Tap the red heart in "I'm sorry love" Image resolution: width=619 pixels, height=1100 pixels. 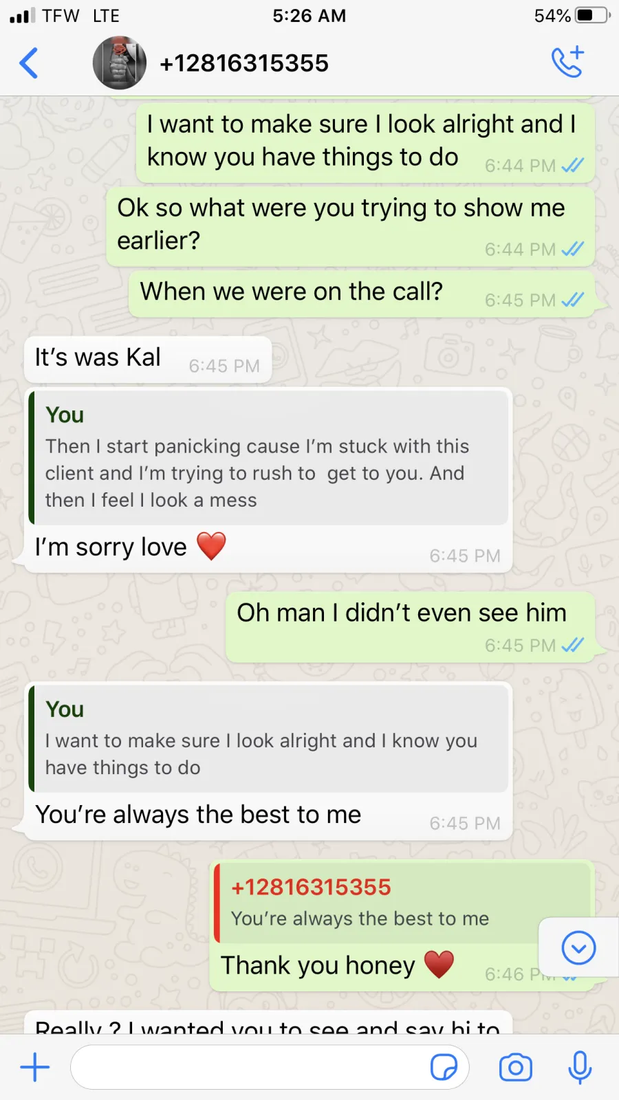(x=211, y=547)
